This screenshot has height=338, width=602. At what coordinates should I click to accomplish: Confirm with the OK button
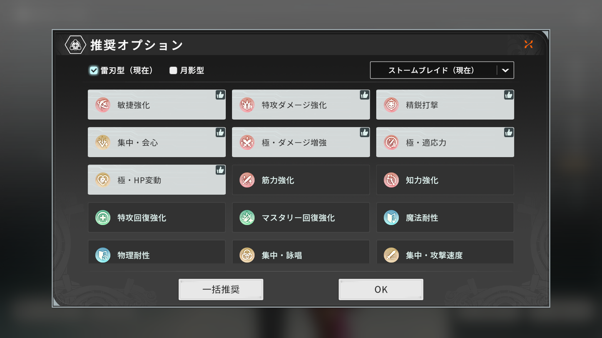(x=381, y=289)
